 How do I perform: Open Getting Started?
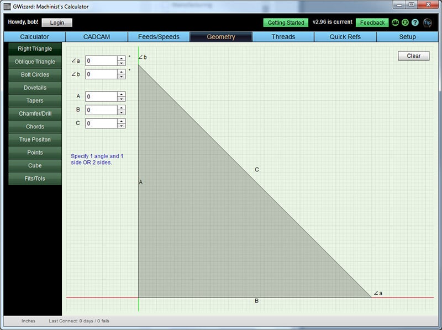[x=286, y=23]
